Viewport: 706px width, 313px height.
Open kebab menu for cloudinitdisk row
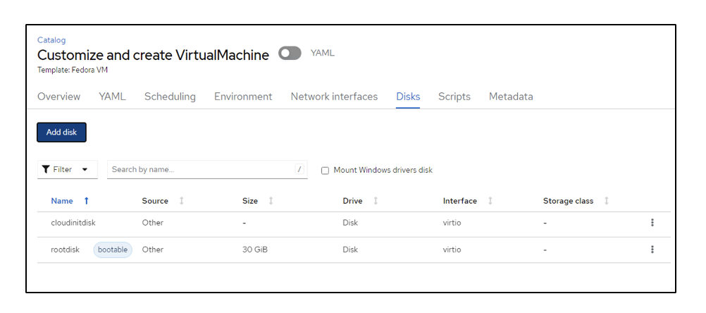652,223
